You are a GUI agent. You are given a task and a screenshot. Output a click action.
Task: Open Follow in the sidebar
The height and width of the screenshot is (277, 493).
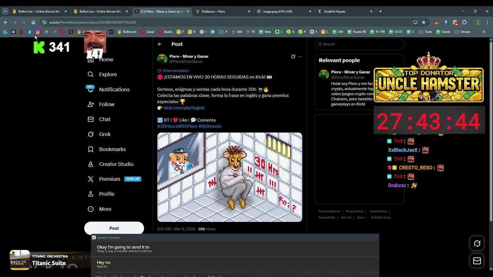coord(101,104)
